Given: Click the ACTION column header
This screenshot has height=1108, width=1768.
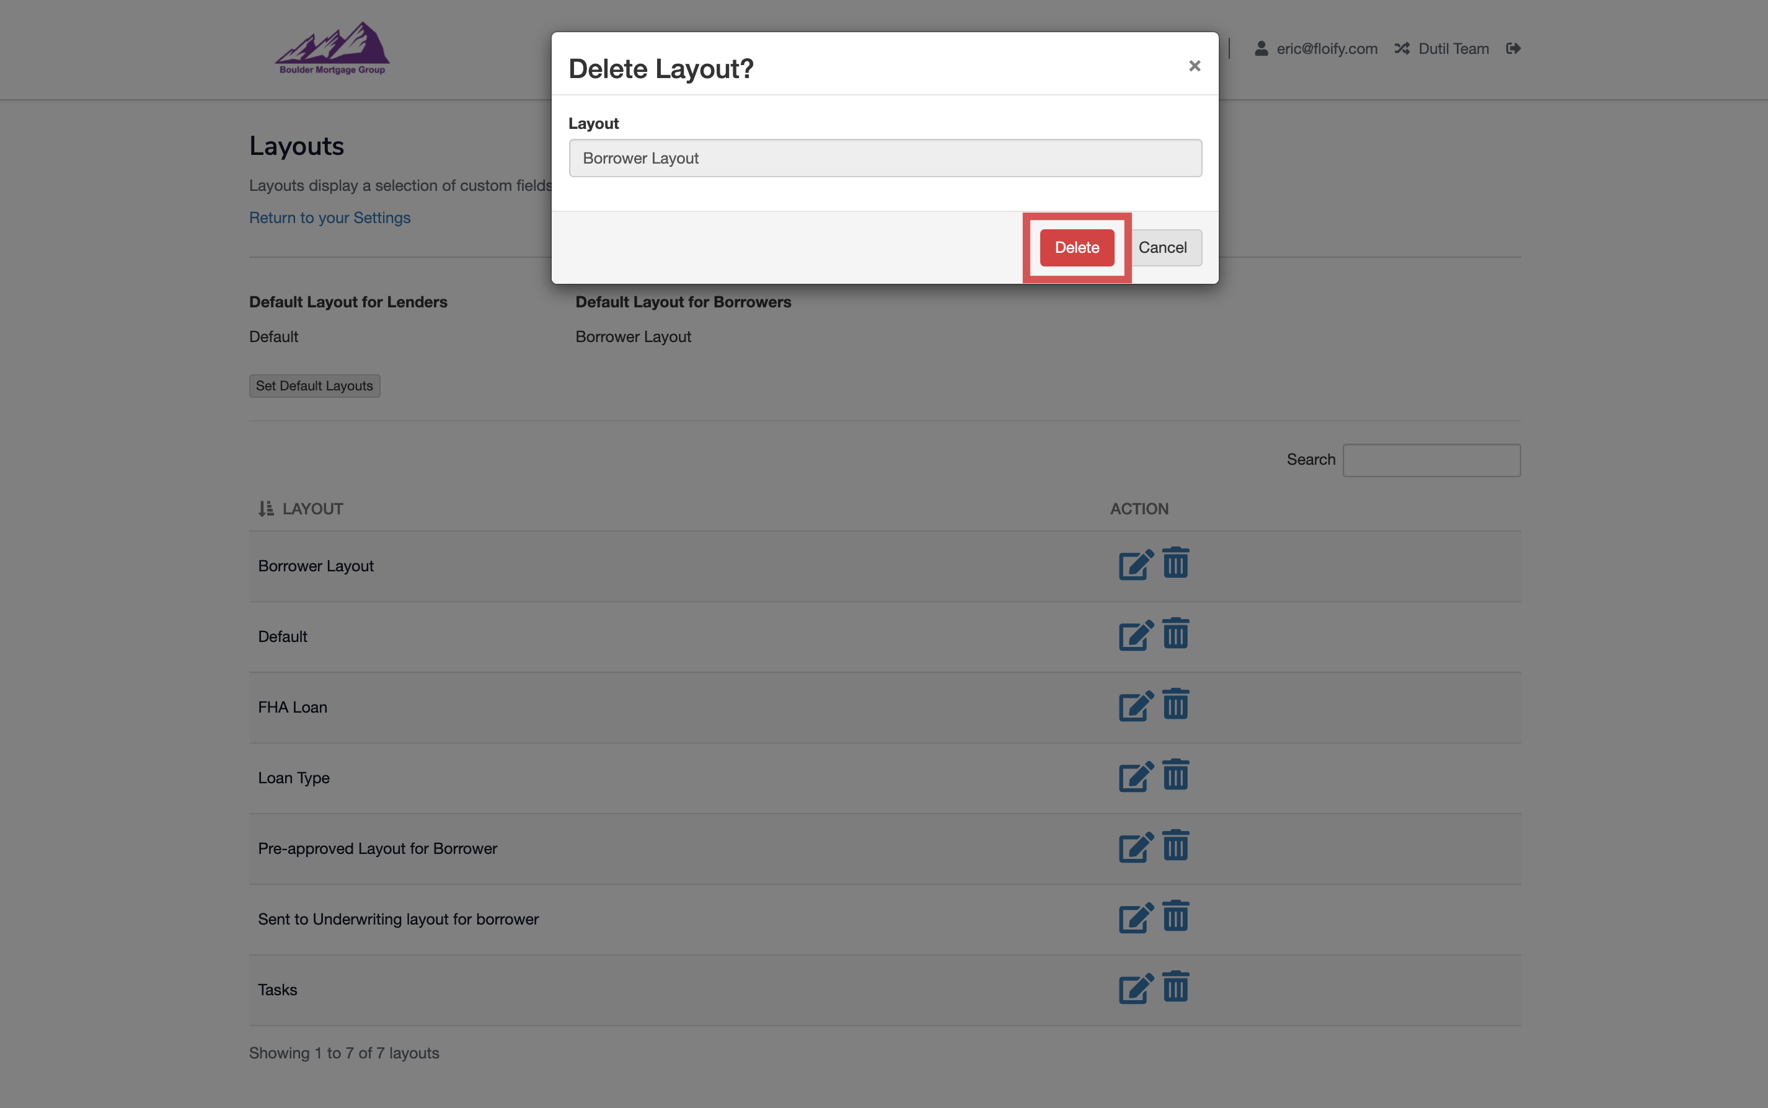Looking at the screenshot, I should 1139,509.
